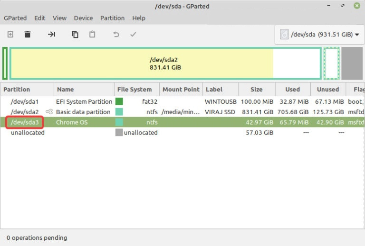Click the File System column header
The height and width of the screenshot is (246, 365).
coord(134,89)
